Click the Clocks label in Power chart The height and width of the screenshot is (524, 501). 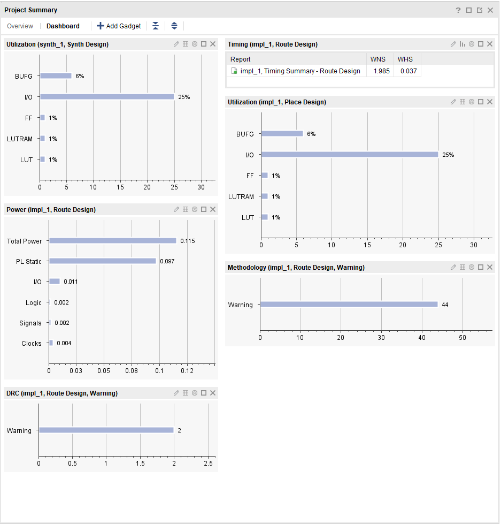click(x=32, y=344)
